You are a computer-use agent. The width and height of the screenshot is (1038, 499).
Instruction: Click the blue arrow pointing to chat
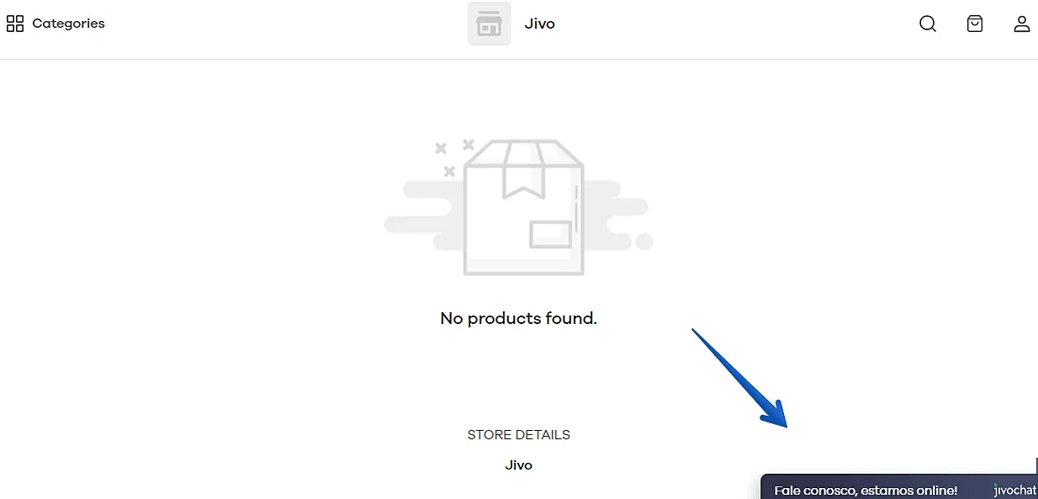(740, 379)
